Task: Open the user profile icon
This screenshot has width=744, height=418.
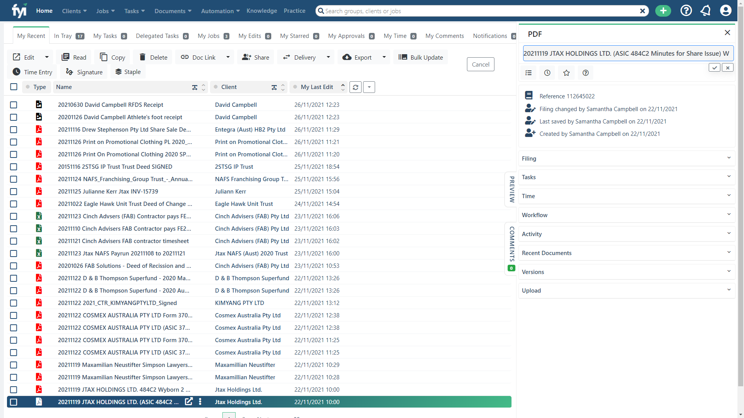Action: [725, 10]
